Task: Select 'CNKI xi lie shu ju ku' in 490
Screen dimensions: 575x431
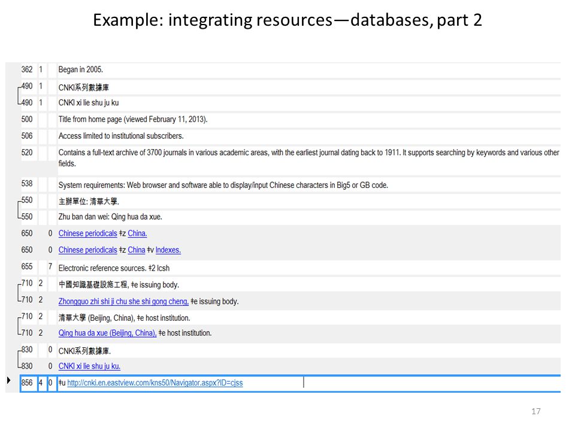Action: point(89,102)
